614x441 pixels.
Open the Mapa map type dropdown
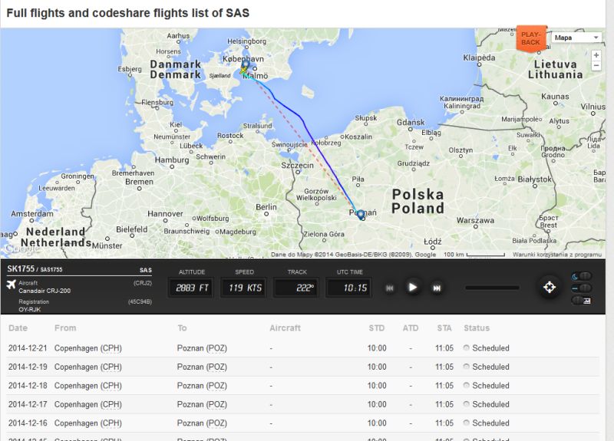576,37
